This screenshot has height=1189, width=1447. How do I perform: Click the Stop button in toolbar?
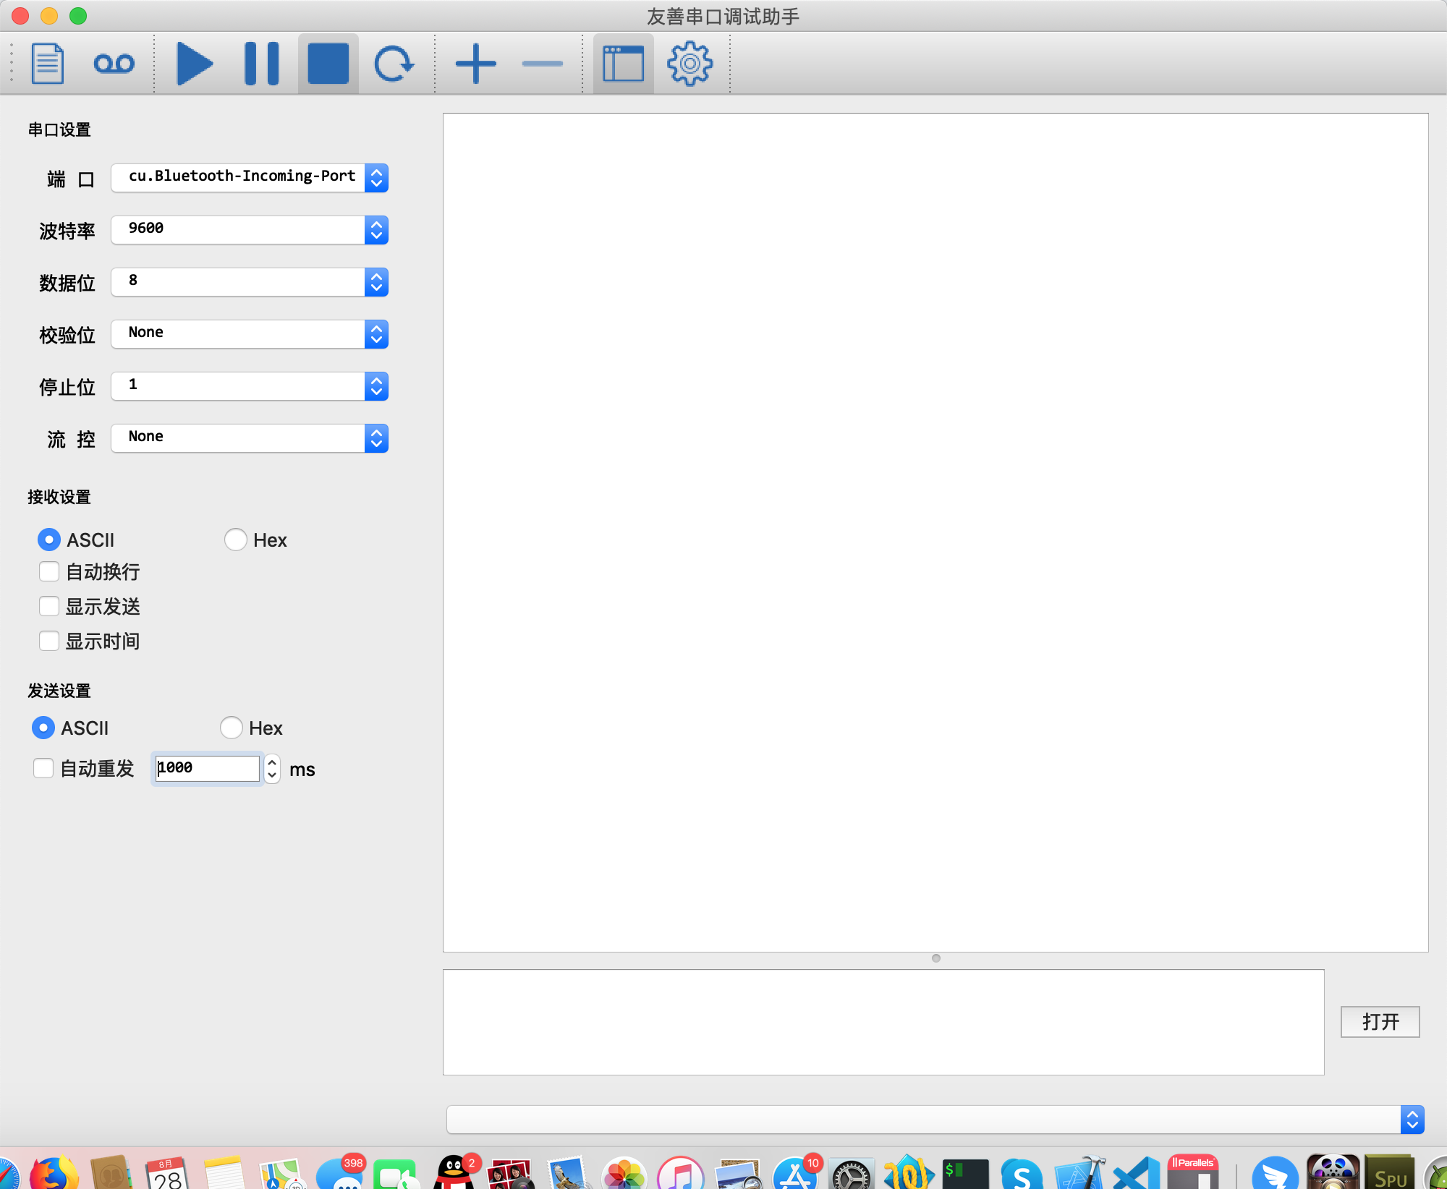(328, 64)
